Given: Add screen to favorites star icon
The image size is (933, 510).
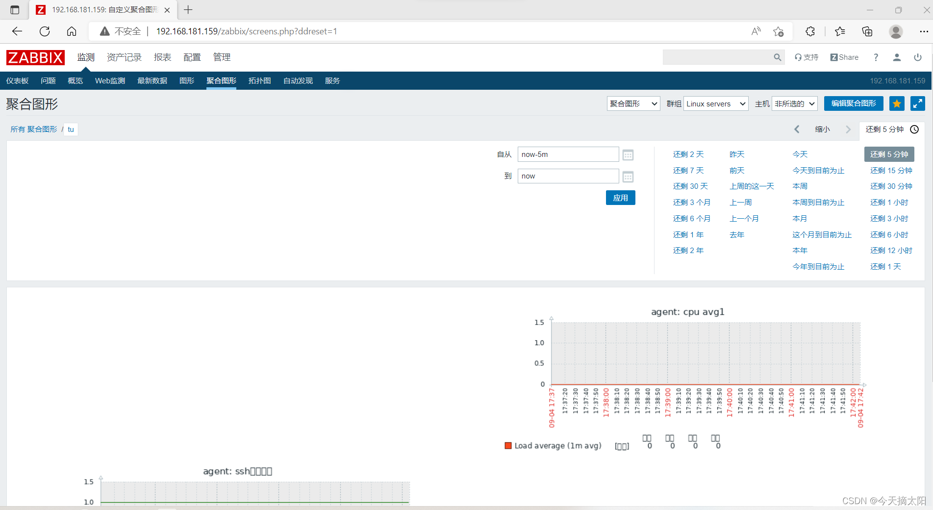Looking at the screenshot, I should click(897, 103).
